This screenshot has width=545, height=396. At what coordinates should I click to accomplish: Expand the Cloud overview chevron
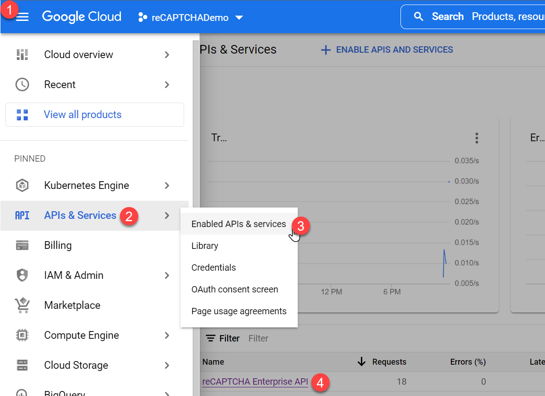[167, 54]
